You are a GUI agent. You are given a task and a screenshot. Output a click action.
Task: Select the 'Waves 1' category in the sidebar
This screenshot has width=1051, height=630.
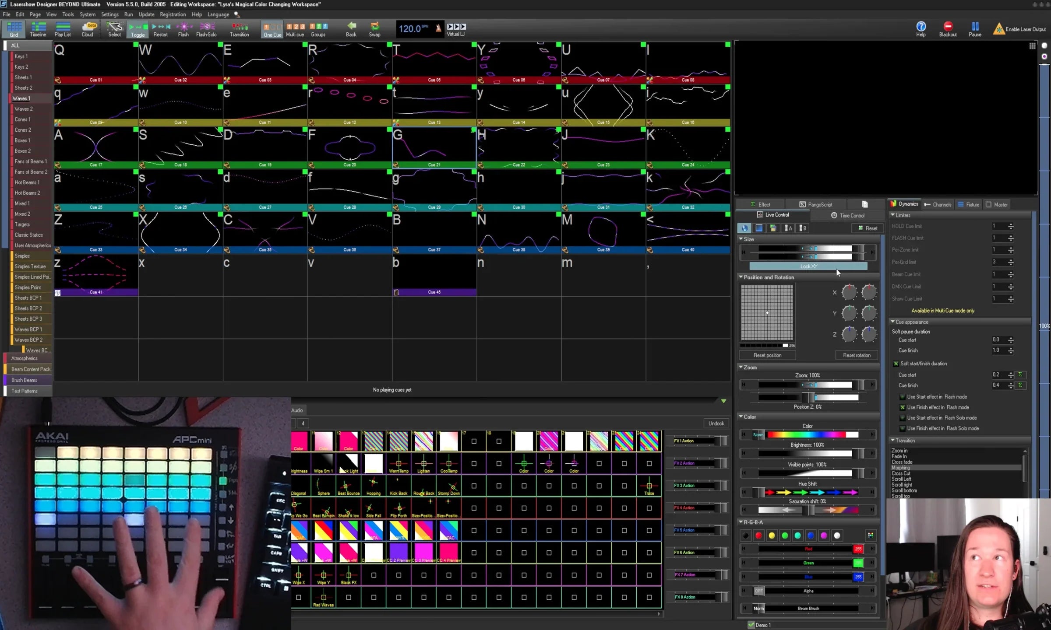point(22,98)
